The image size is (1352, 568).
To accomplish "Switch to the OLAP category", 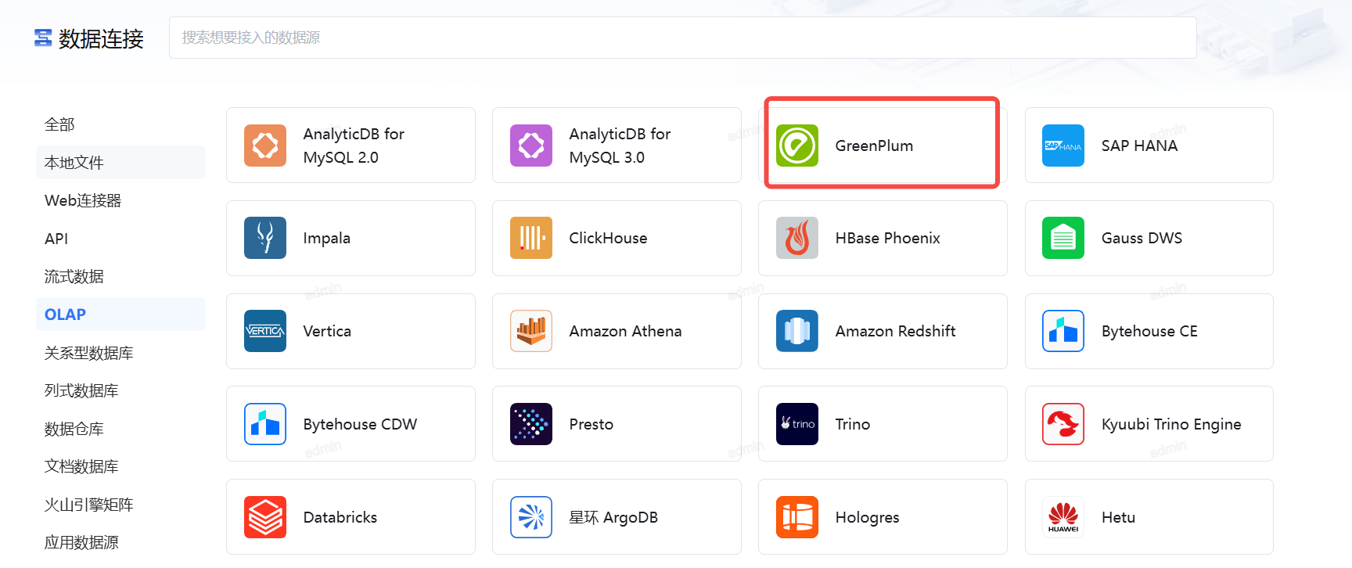I will tap(66, 315).
